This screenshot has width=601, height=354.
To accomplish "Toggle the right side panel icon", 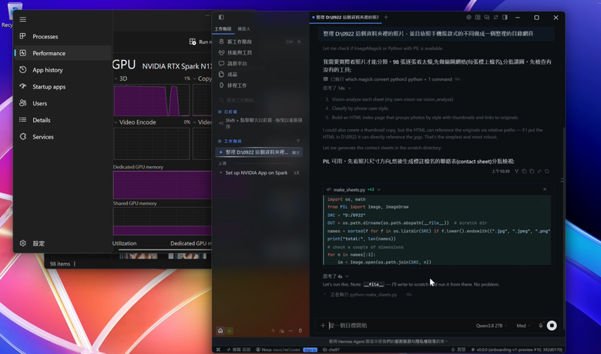I will click(x=505, y=17).
